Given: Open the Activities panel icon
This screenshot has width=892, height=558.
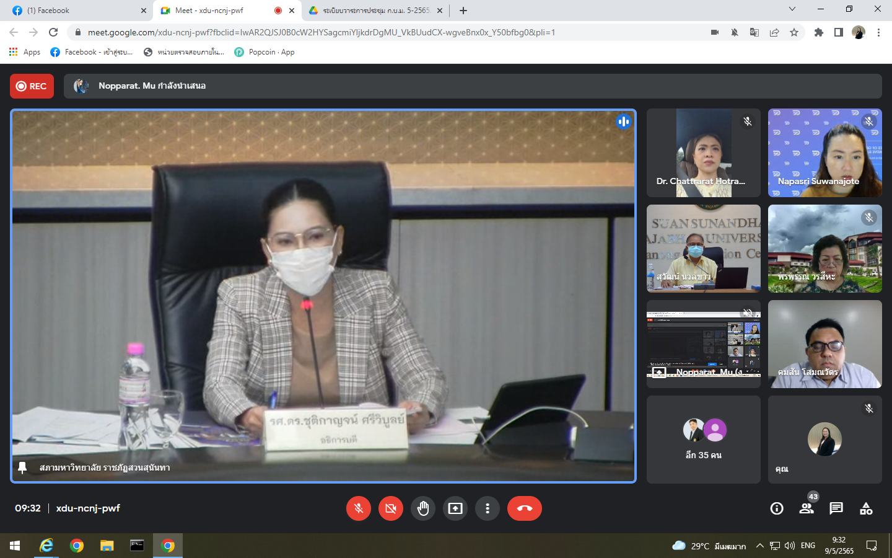Looking at the screenshot, I should [866, 508].
